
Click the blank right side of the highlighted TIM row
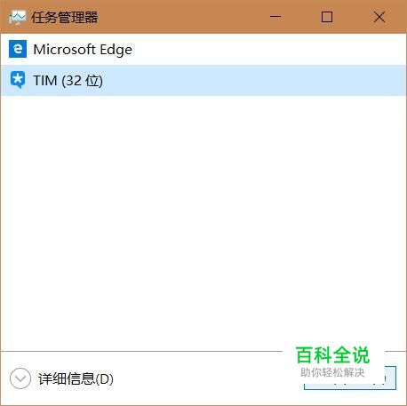point(255,80)
